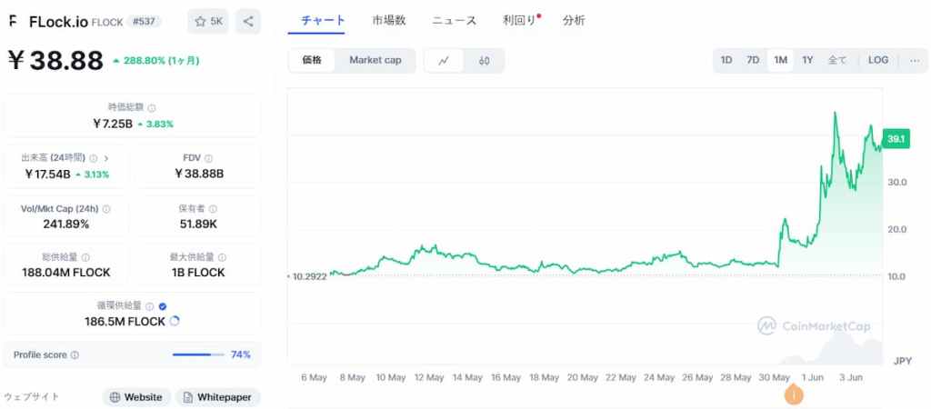Click the orange event marker on timeline

(794, 394)
